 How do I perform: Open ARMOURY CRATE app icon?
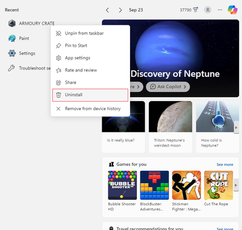(x=12, y=24)
